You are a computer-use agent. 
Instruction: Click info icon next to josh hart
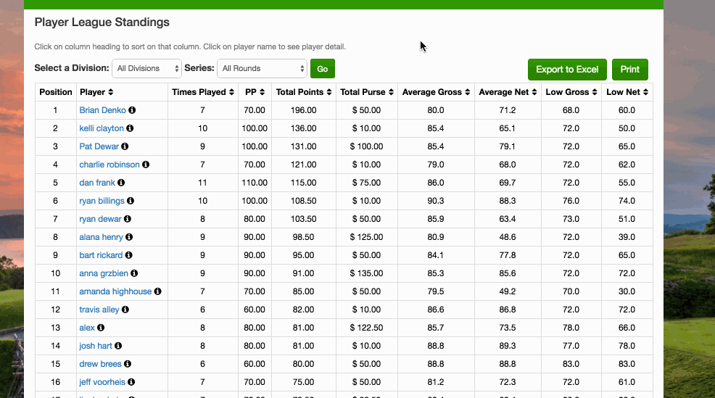(x=118, y=346)
